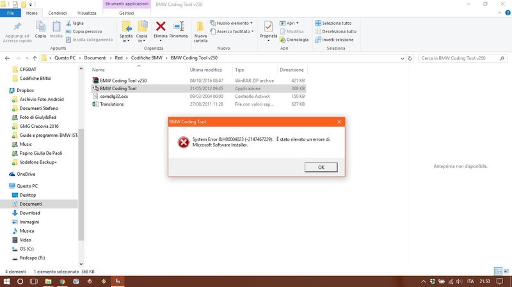Click navigation pane scroll up arrow
Image resolution: width=512 pixels, height=287 pixels.
point(81,69)
